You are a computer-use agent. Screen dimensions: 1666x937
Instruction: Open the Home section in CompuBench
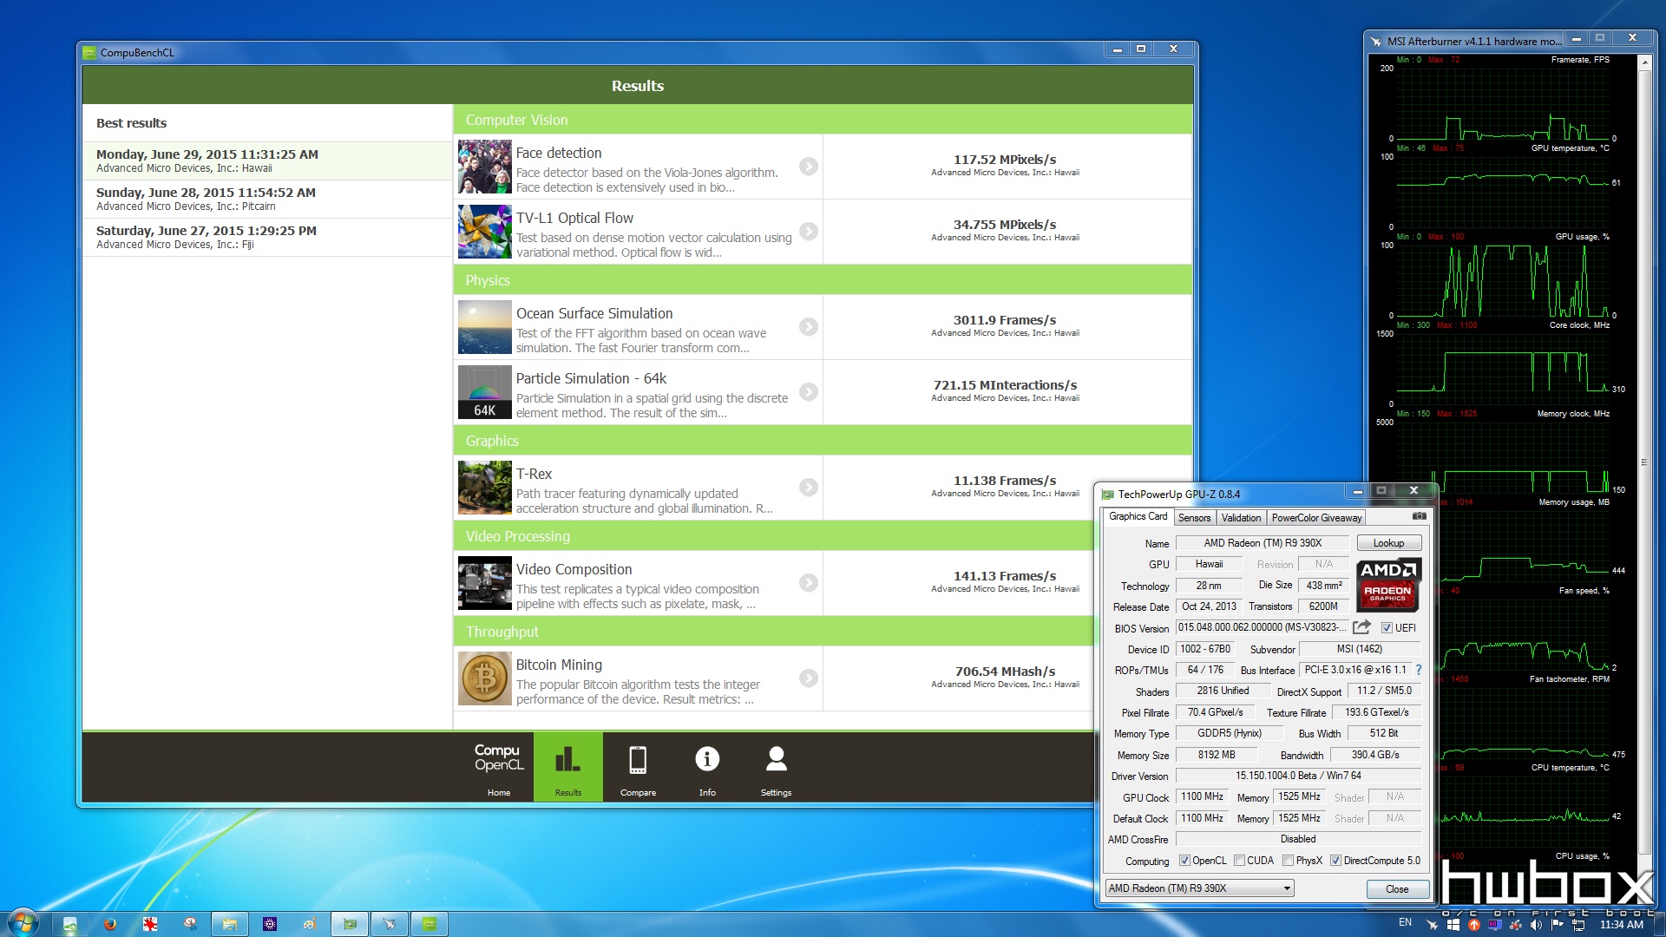[x=498, y=767]
